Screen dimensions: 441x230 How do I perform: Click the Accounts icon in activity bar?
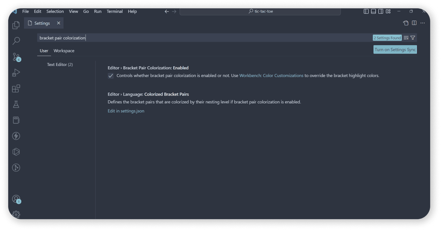(16, 199)
